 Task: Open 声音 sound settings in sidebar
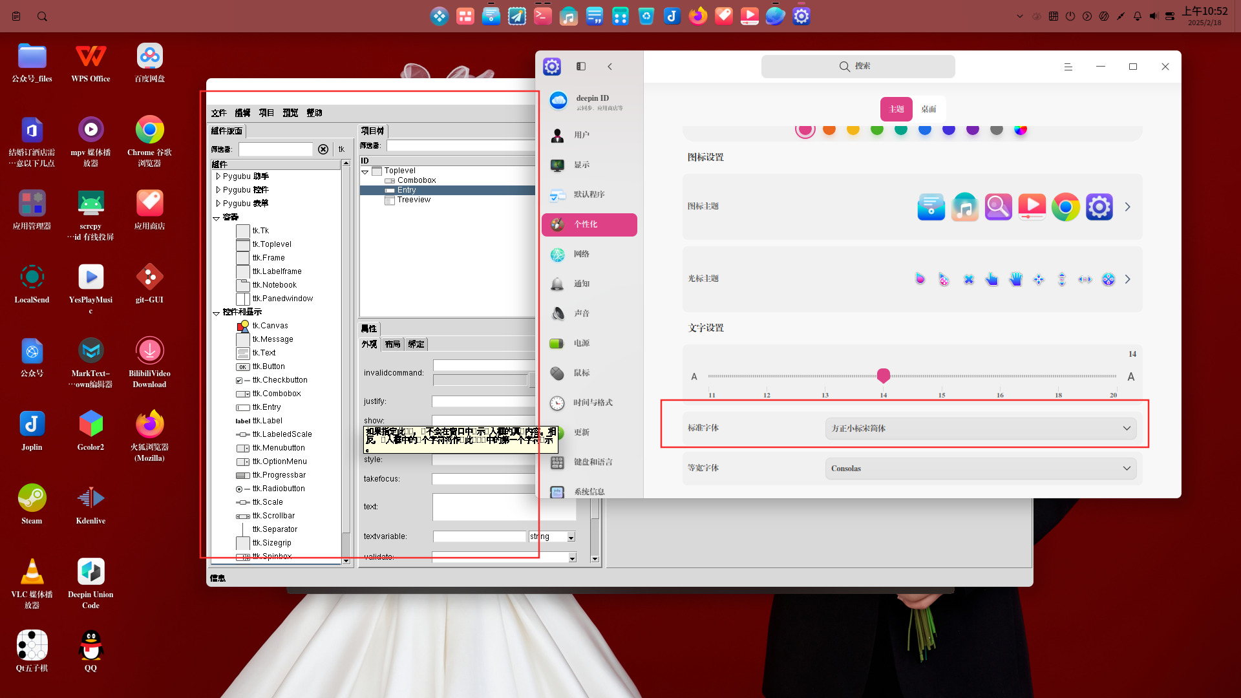[x=589, y=313]
